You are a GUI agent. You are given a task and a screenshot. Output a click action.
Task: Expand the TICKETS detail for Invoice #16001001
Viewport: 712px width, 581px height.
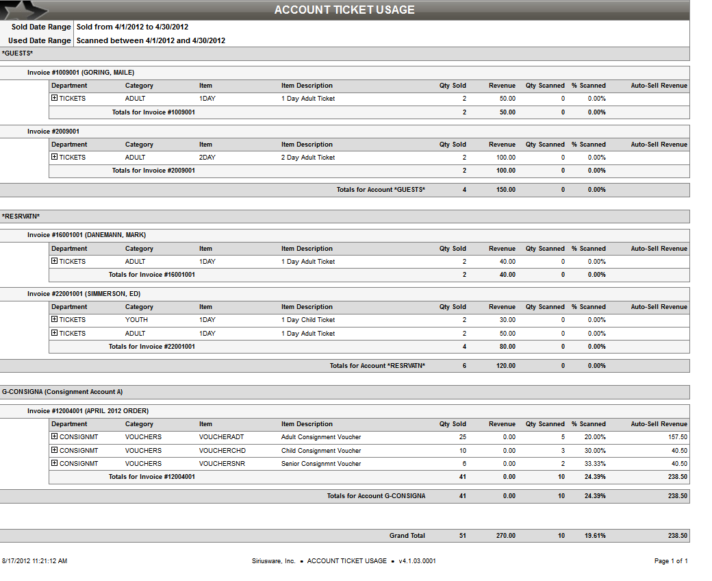[55, 261]
